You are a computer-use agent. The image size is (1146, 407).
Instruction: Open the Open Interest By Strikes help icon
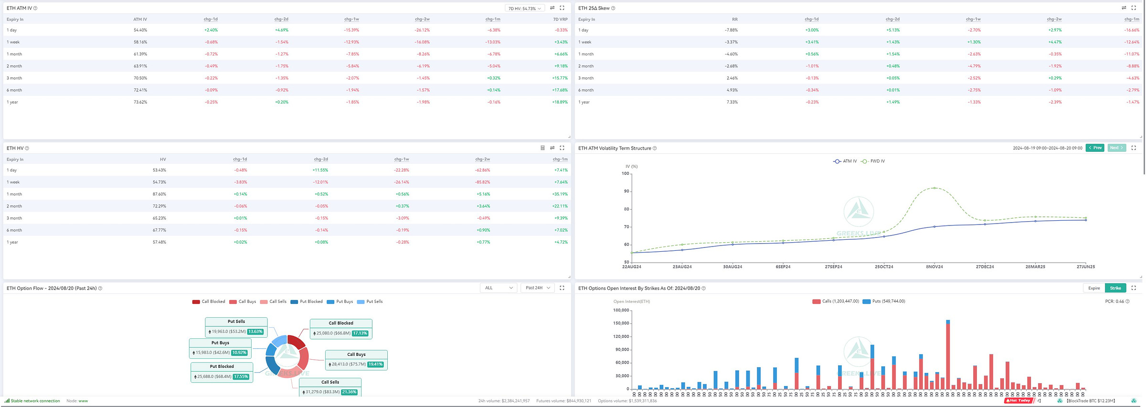[703, 288]
